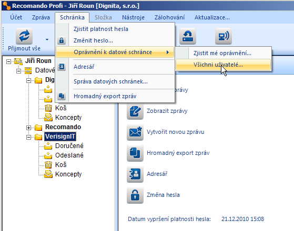This screenshot has height=231, width=294.
Task: Click the export icon beside Hromadný export menu item
Action: (x=62, y=96)
